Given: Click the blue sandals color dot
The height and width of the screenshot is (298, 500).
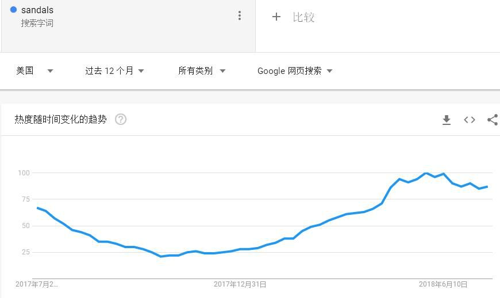Looking at the screenshot, I should [x=14, y=10].
